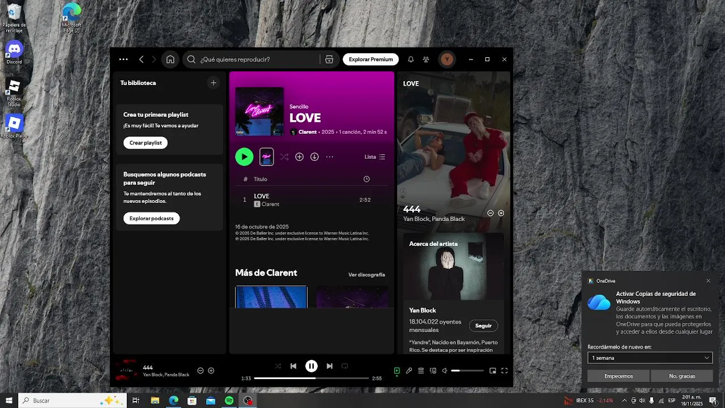The image size is (725, 408).
Task: Open more options for LOVE single
Action: 330,157
